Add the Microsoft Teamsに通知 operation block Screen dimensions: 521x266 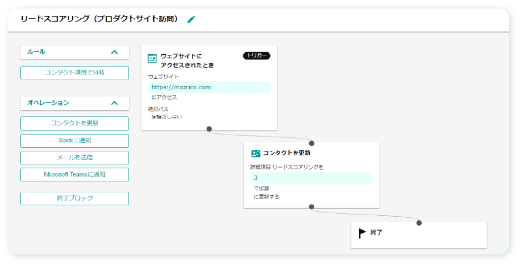[x=74, y=175]
